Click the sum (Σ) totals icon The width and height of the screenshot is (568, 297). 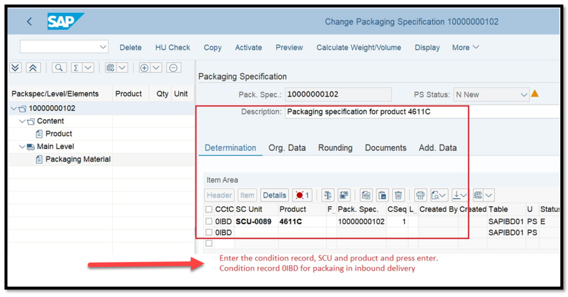point(75,67)
